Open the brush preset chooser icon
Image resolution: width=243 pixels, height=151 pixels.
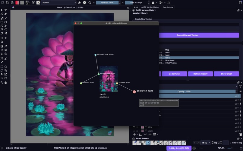point(38,3)
